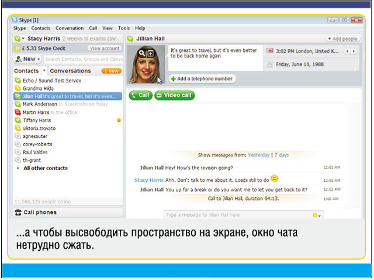The width and height of the screenshot is (374, 280).
Task: Click th-grant offline status icon
Action: (18, 160)
